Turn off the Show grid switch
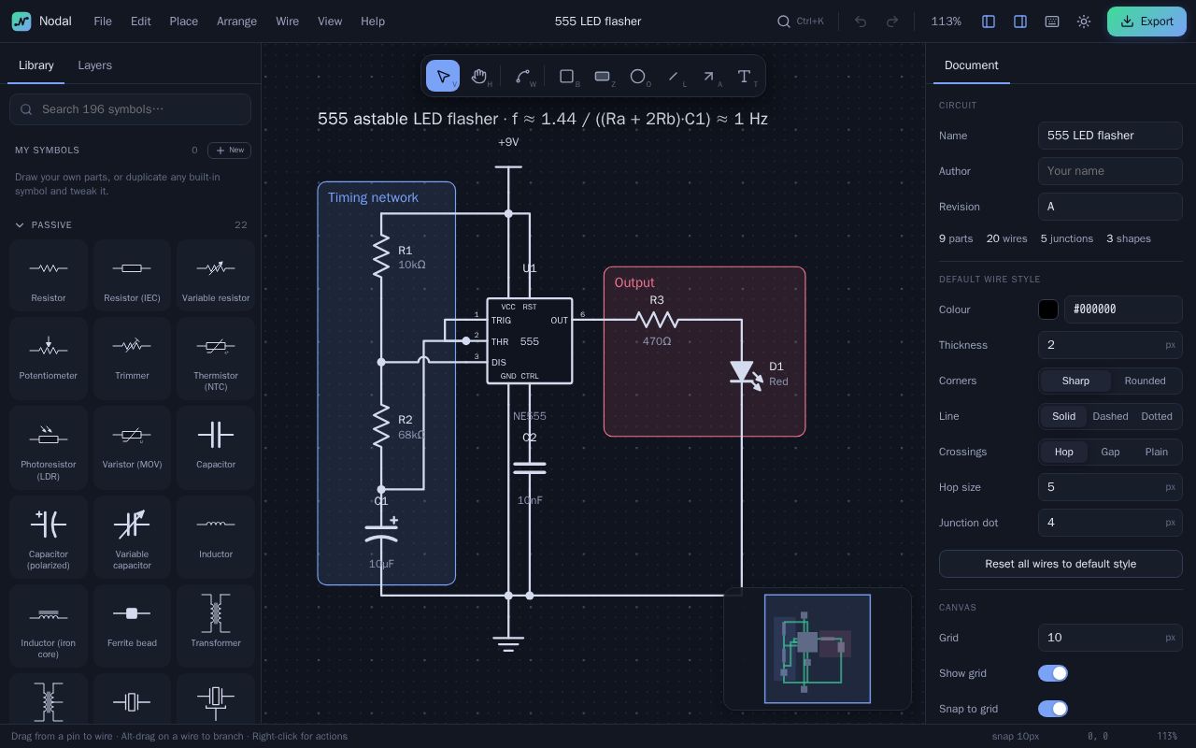1196x748 pixels. [1053, 673]
